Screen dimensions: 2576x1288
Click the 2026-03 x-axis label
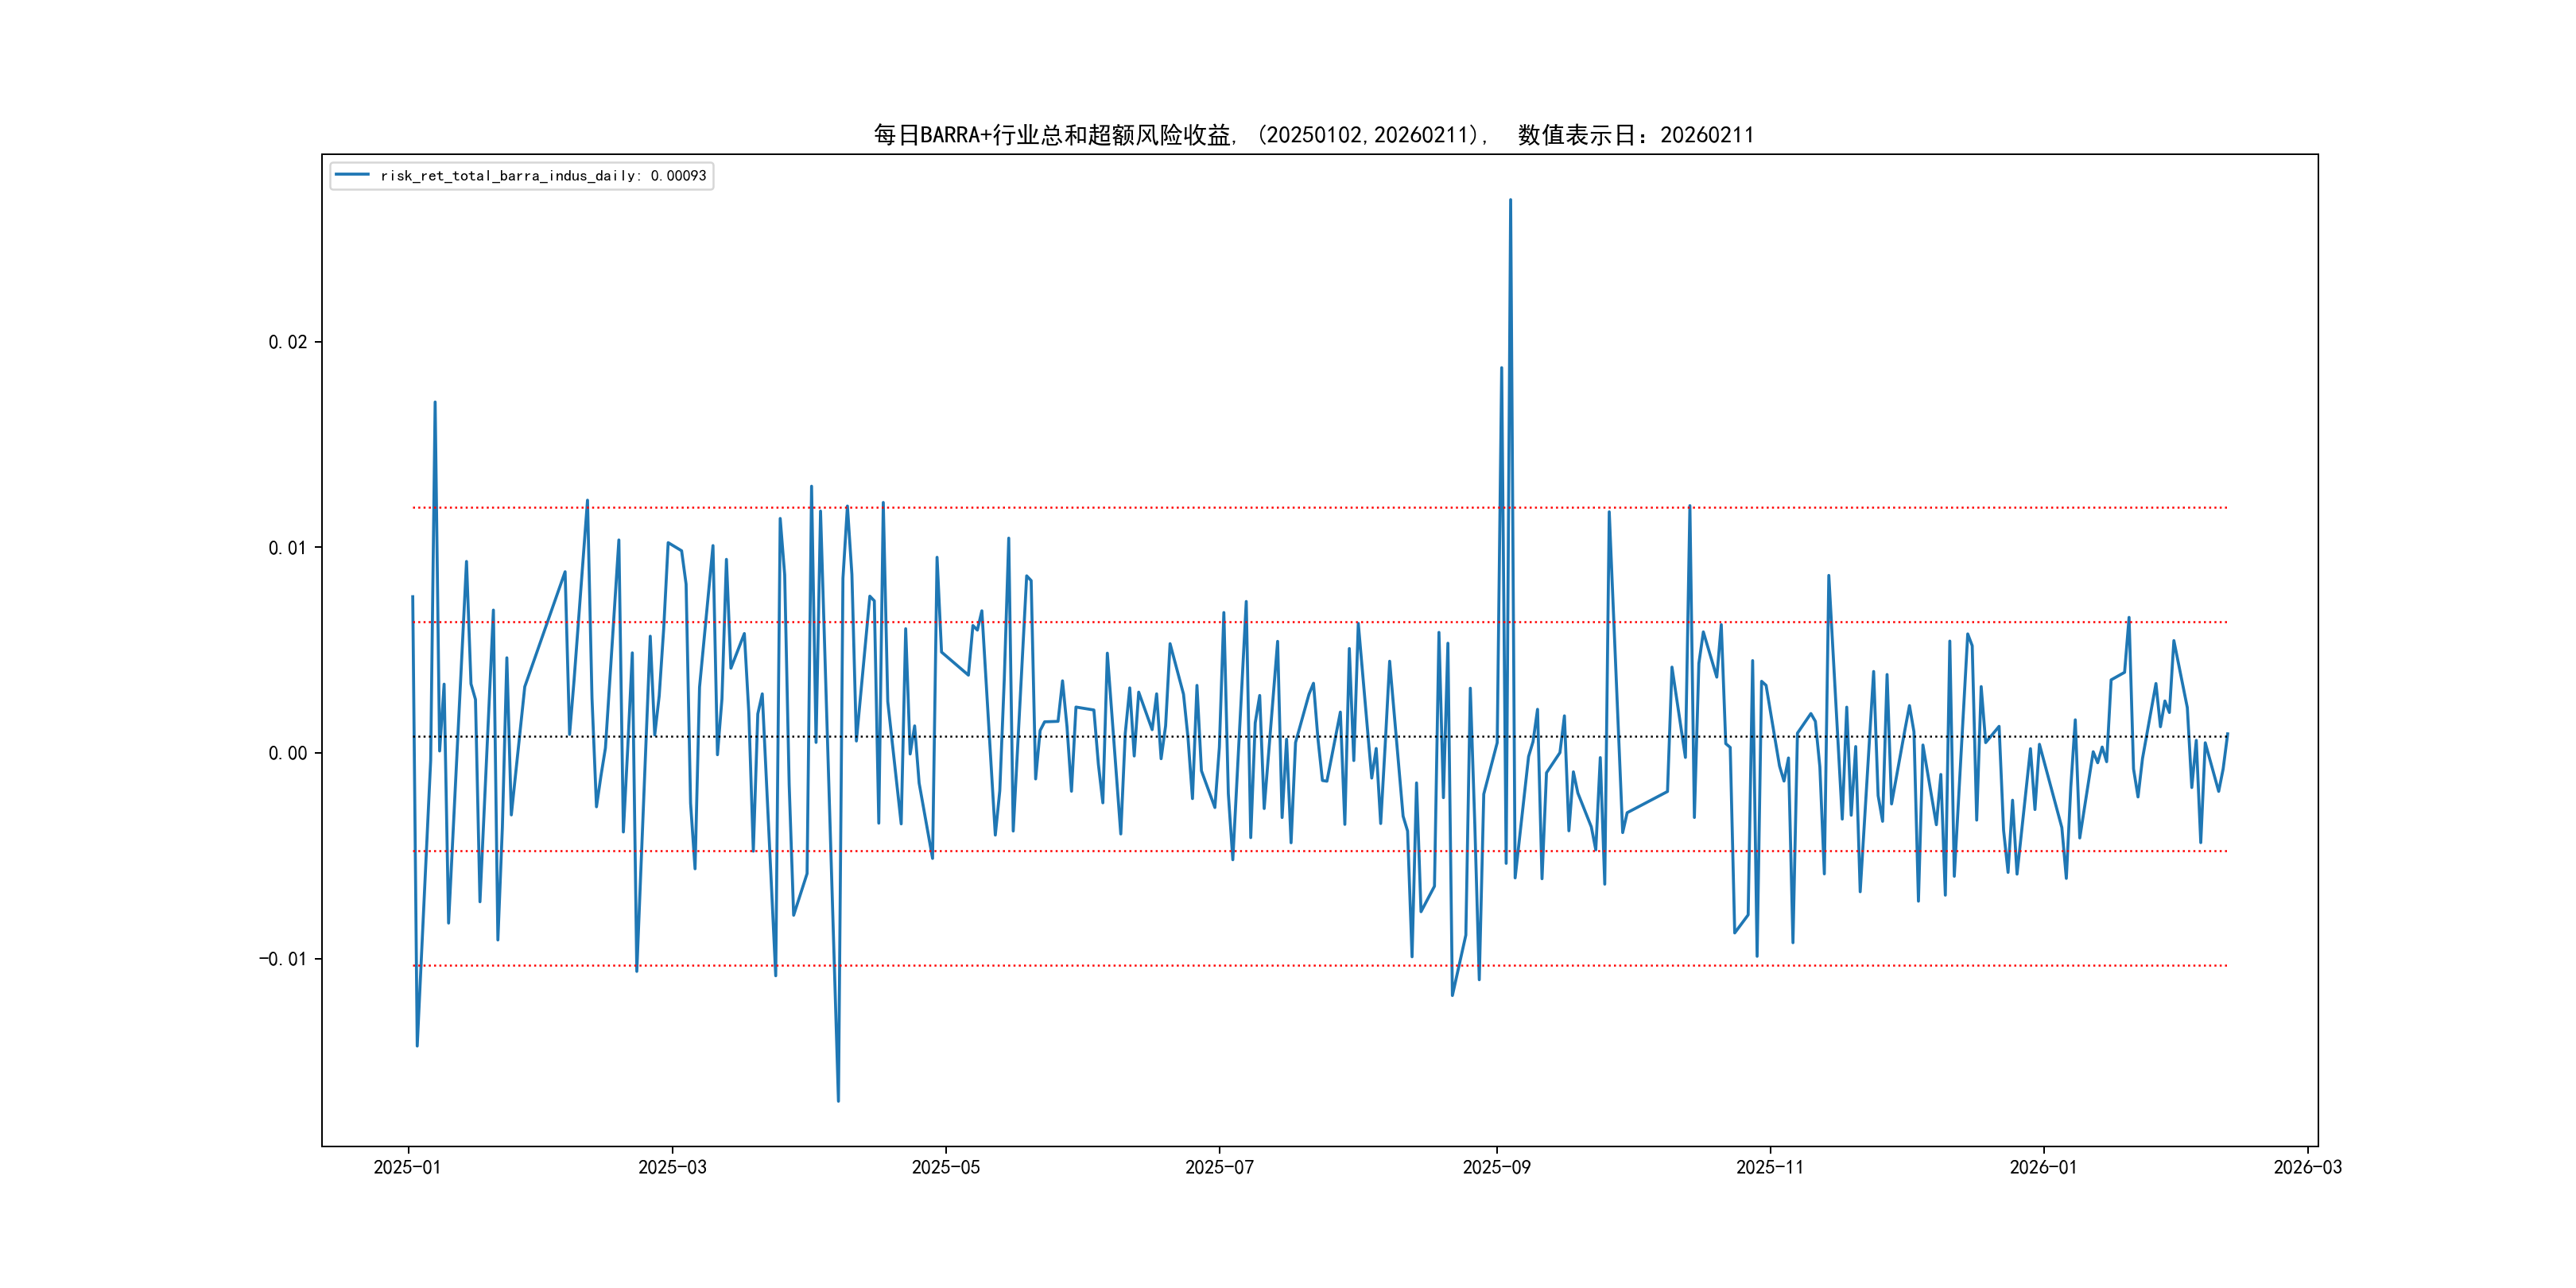(x=2307, y=1168)
